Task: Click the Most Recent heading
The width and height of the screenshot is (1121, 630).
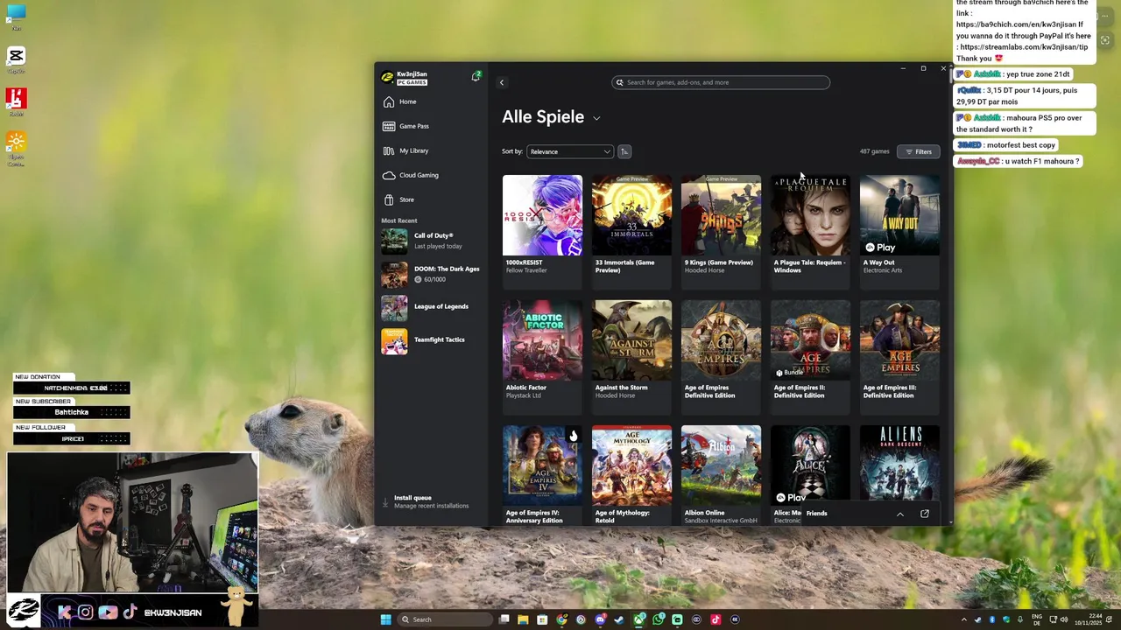Action: coord(399,220)
